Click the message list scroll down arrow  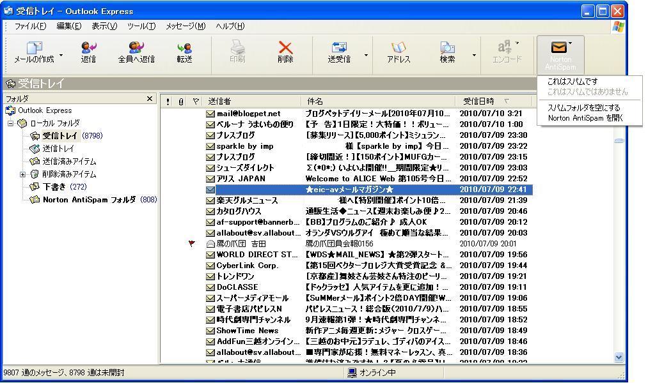[x=619, y=357]
